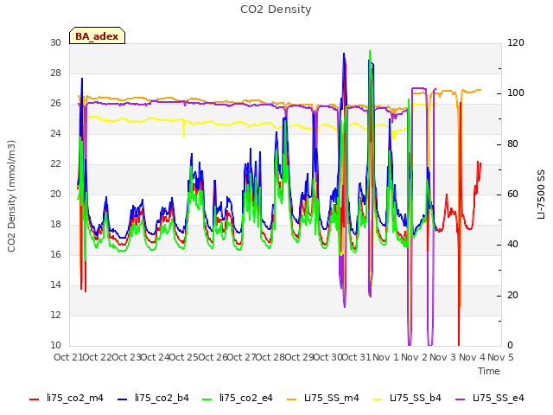Toggle Li75_SS_b4 legend entry
This screenshot has width=553, height=415.
coord(407,398)
